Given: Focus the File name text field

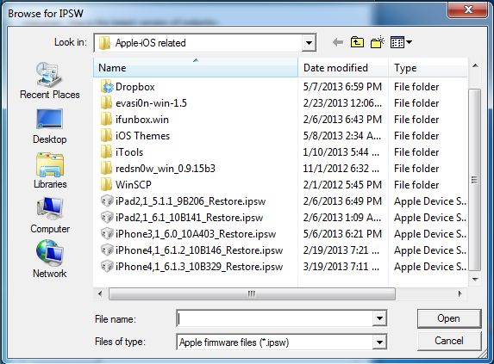Looking at the screenshot, I should pos(275,318).
